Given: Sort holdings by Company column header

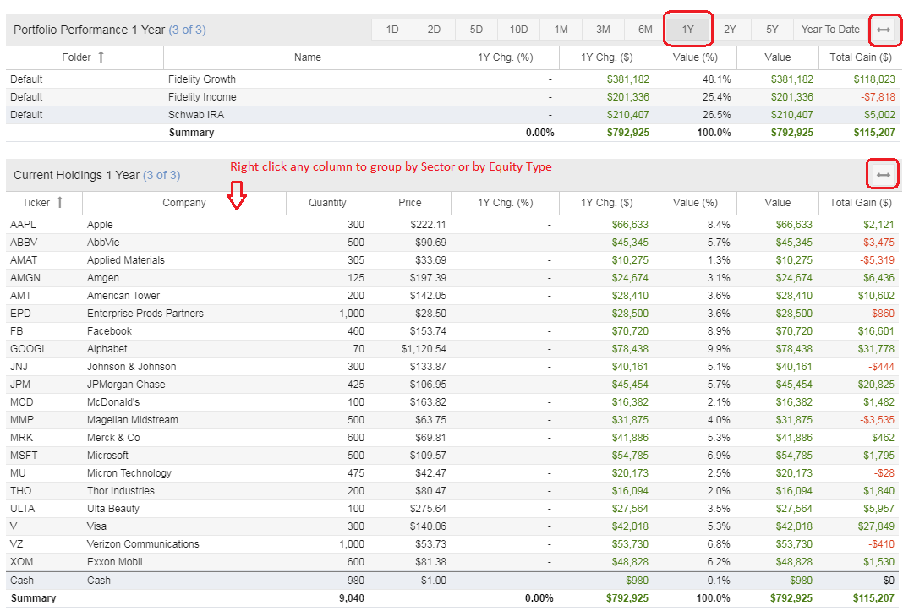Looking at the screenshot, I should [184, 203].
